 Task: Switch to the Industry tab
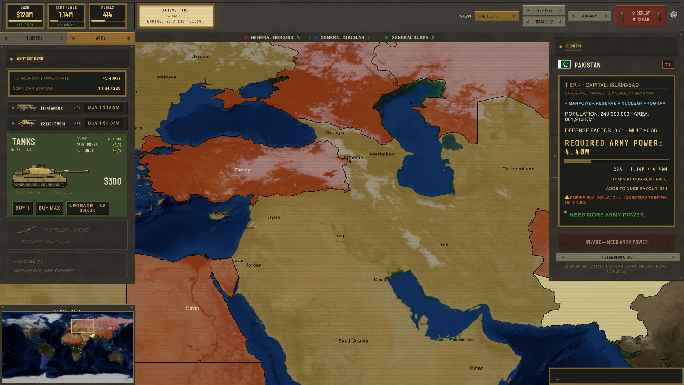(33, 38)
